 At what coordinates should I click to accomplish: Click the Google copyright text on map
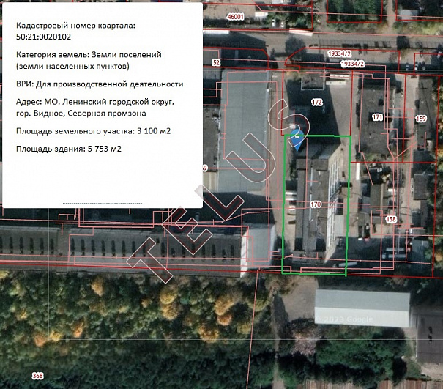344,319
